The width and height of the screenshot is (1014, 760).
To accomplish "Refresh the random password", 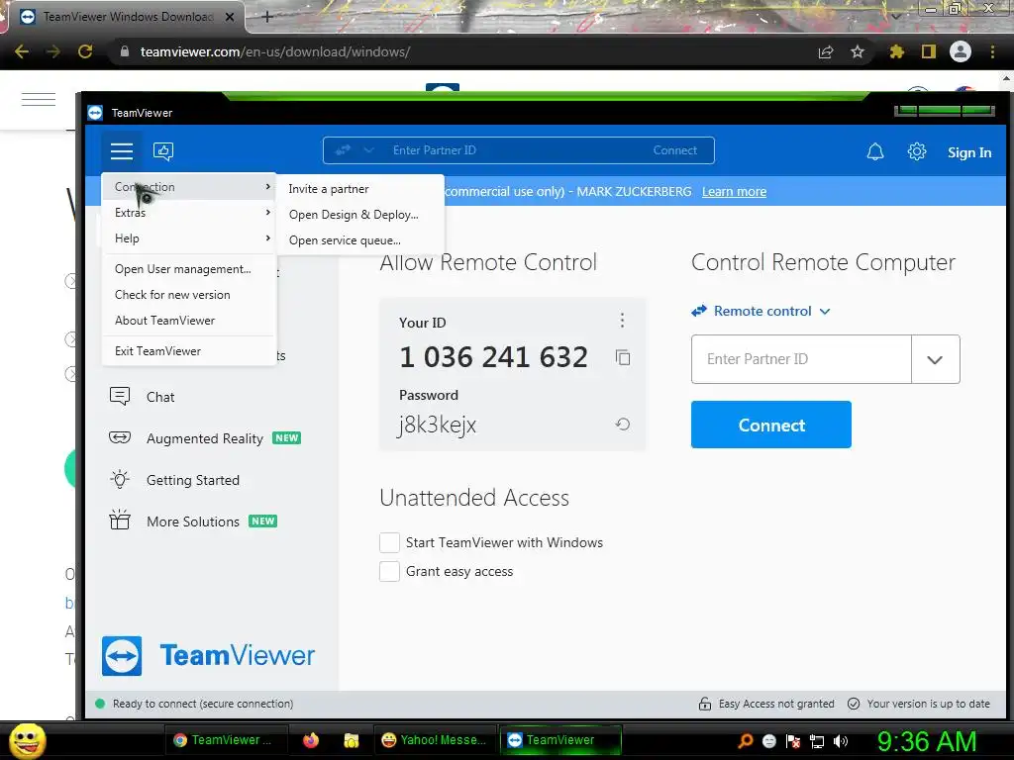I will [x=623, y=425].
